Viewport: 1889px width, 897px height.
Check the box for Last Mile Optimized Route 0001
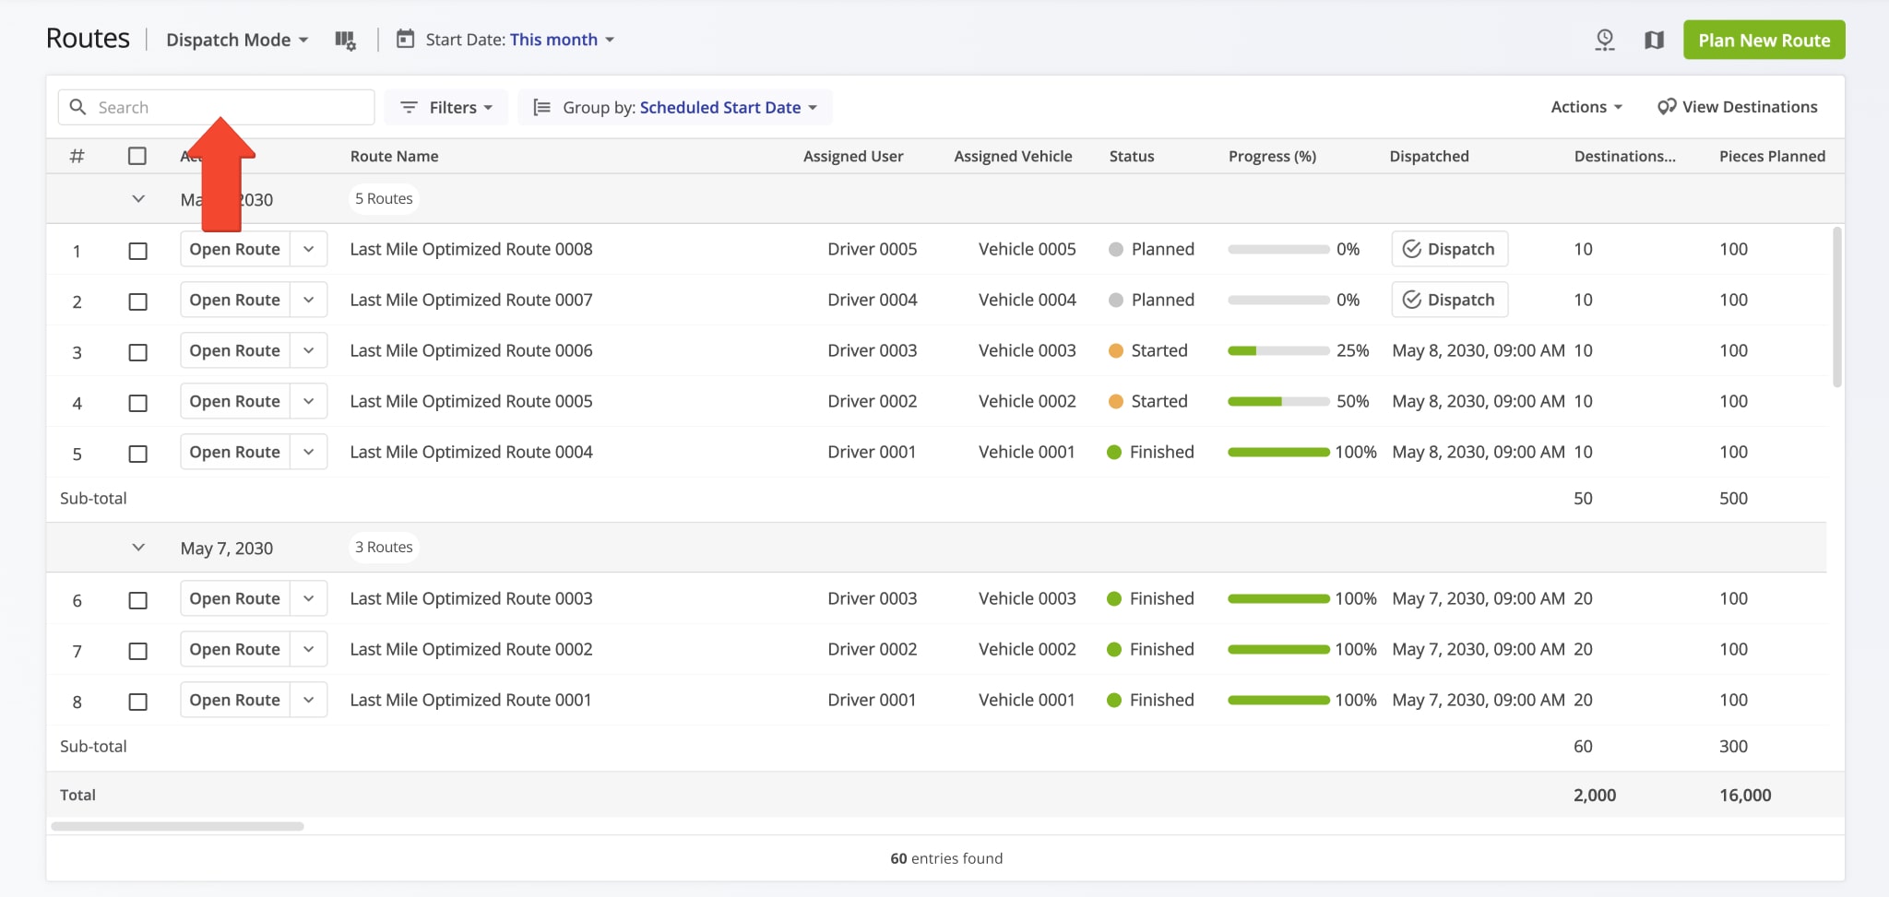(137, 702)
